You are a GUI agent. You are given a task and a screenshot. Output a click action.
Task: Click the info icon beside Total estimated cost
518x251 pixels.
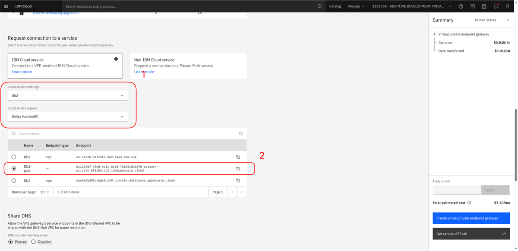pos(469,203)
